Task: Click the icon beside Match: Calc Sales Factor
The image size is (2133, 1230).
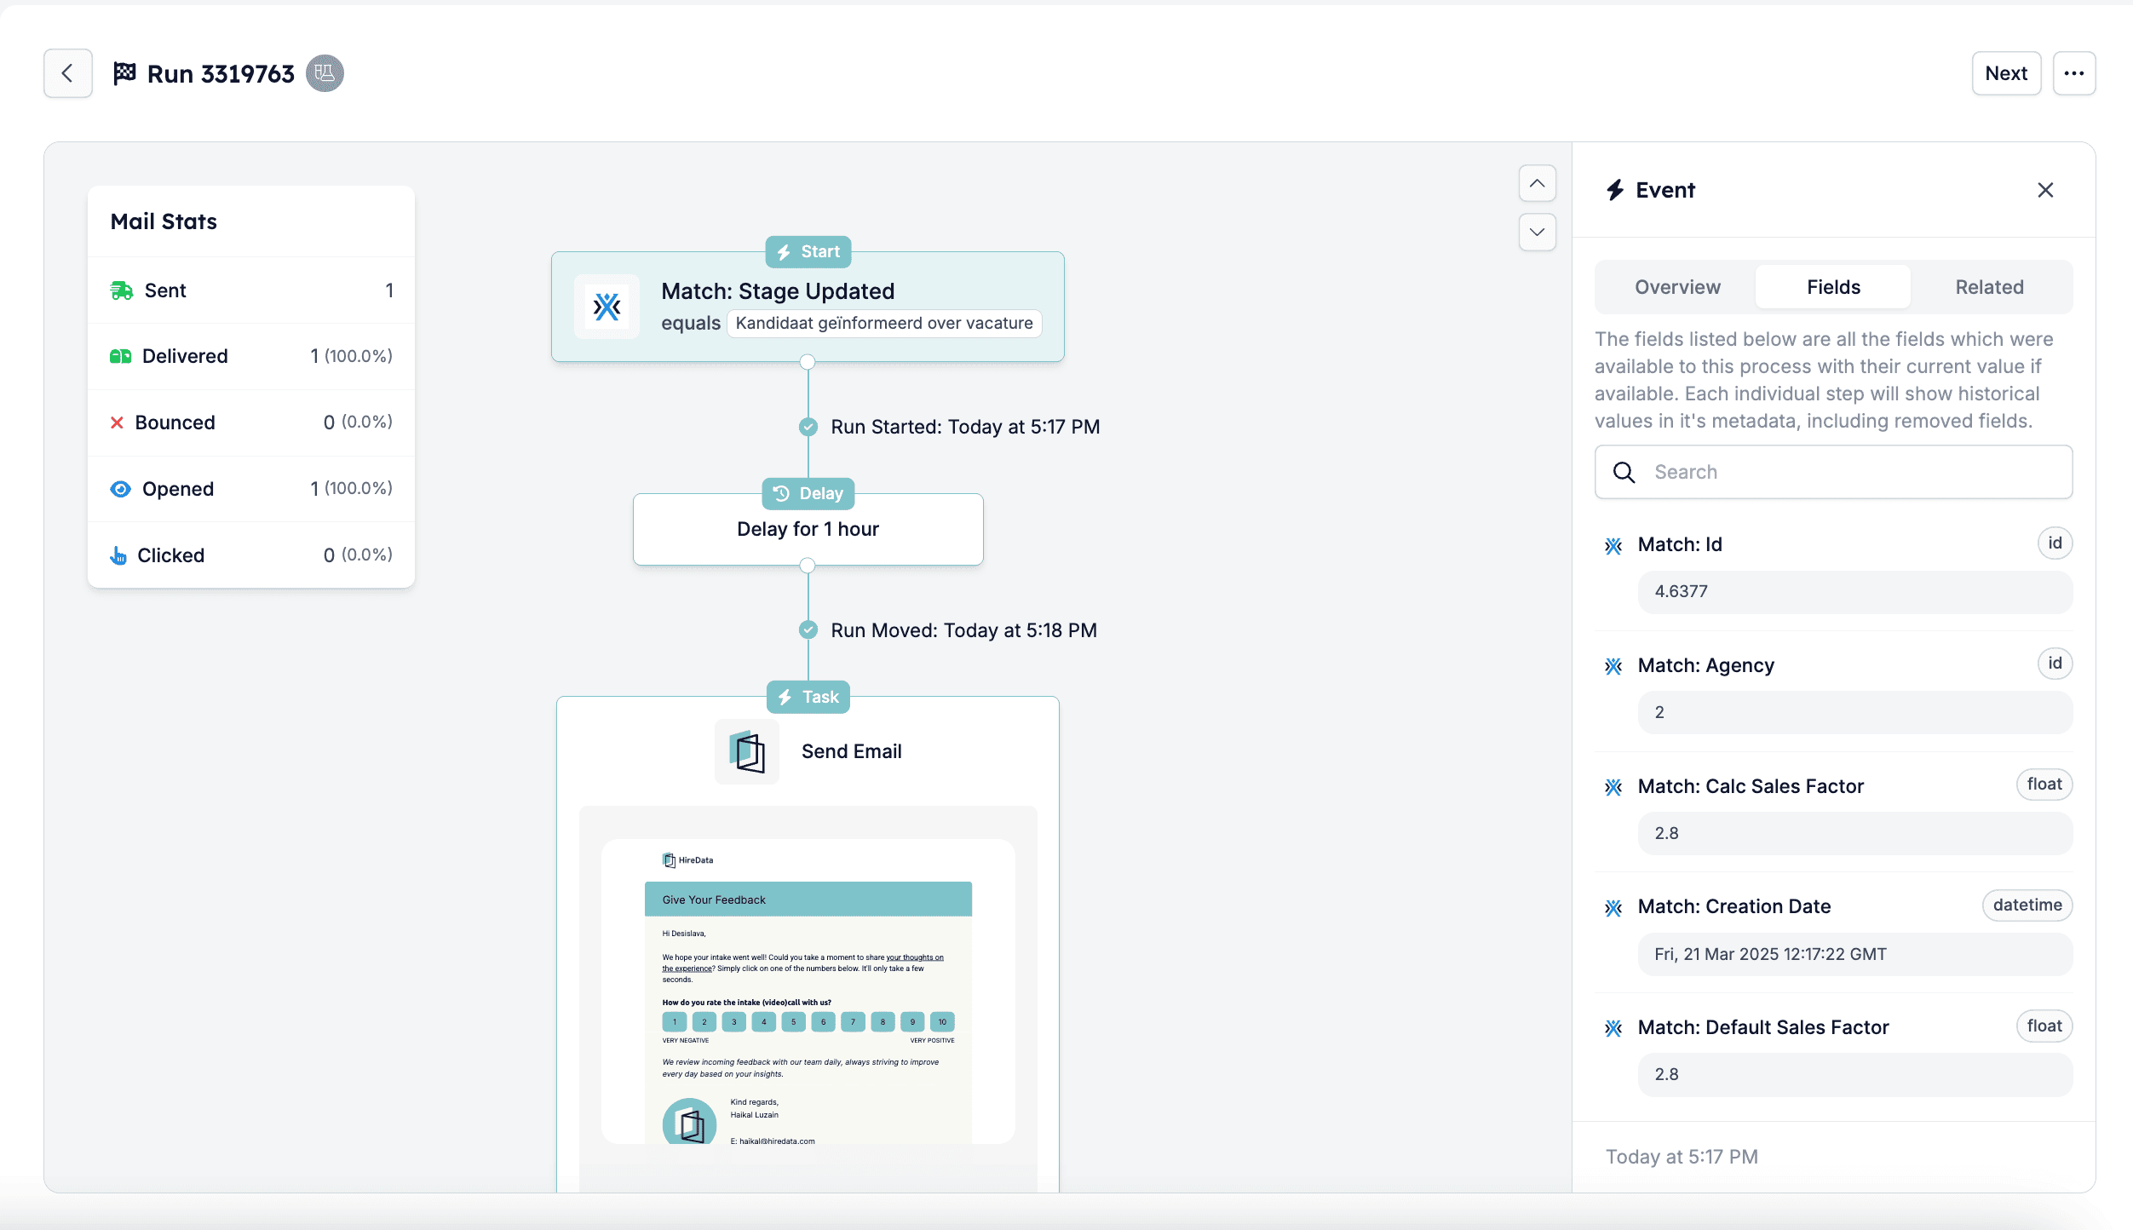Action: (1613, 787)
